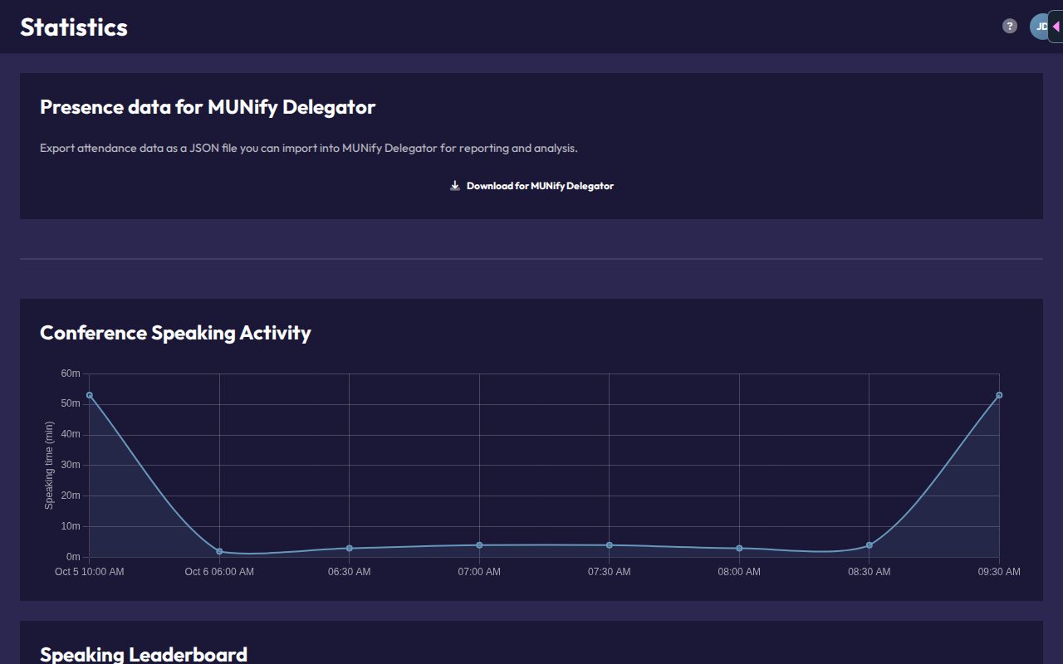Screen dimensions: 1063x664
Task: Select the 07:30 AM chart data point
Action: pyautogui.click(x=610, y=545)
